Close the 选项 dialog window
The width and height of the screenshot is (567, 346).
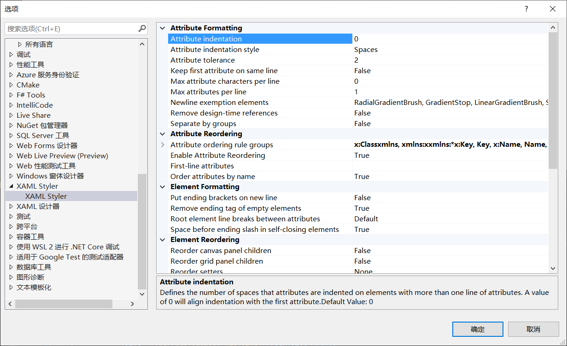pyautogui.click(x=553, y=9)
